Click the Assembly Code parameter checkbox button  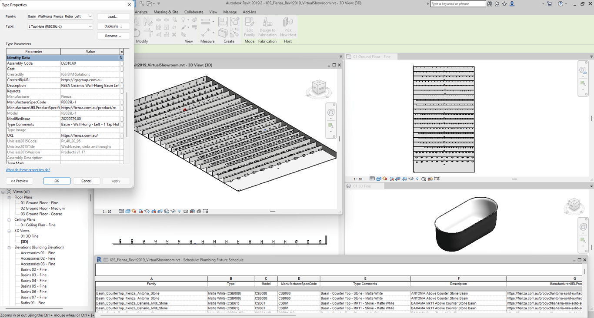[x=122, y=63]
